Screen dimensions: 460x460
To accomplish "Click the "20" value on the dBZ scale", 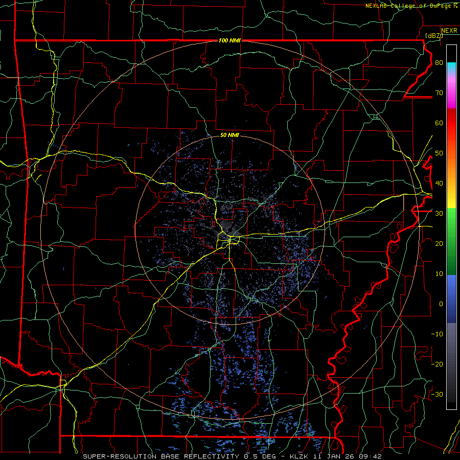I will (439, 243).
